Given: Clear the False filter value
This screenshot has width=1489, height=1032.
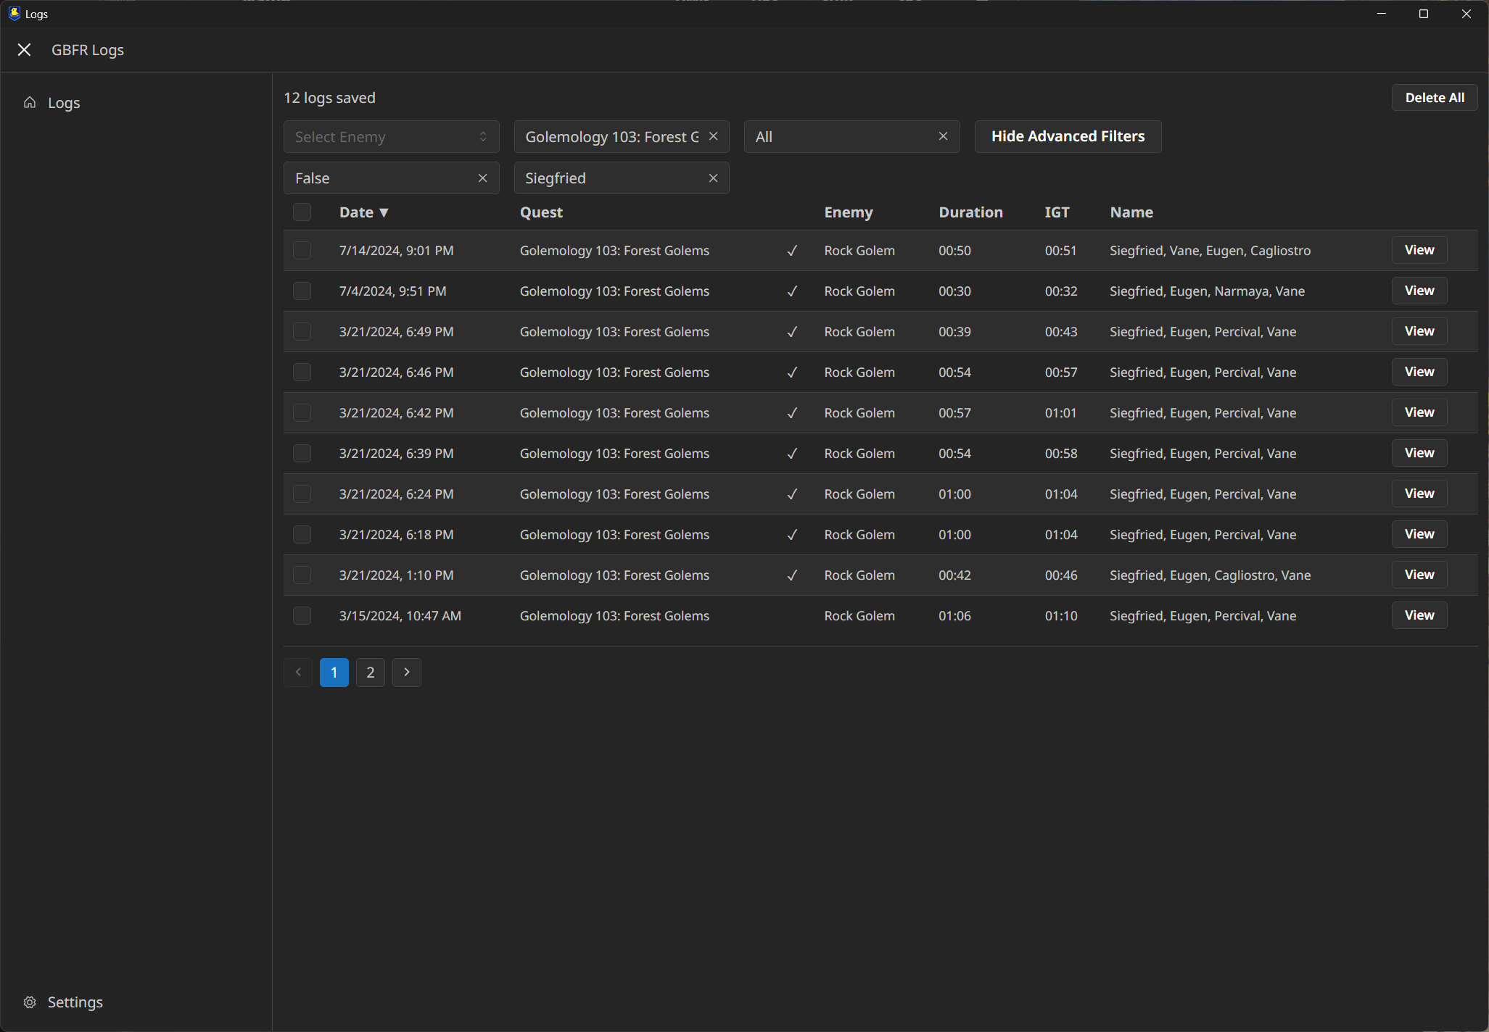Looking at the screenshot, I should point(483,178).
